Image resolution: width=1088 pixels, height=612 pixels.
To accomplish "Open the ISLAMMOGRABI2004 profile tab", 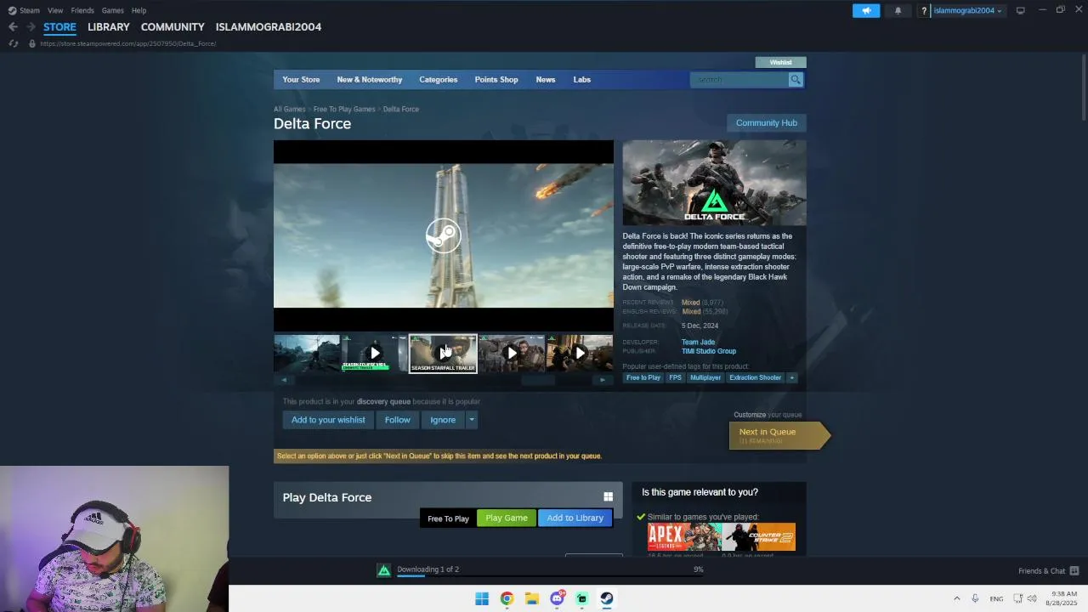I will (269, 27).
